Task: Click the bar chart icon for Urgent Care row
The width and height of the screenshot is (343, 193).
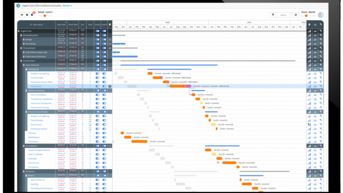Action: (x=309, y=31)
